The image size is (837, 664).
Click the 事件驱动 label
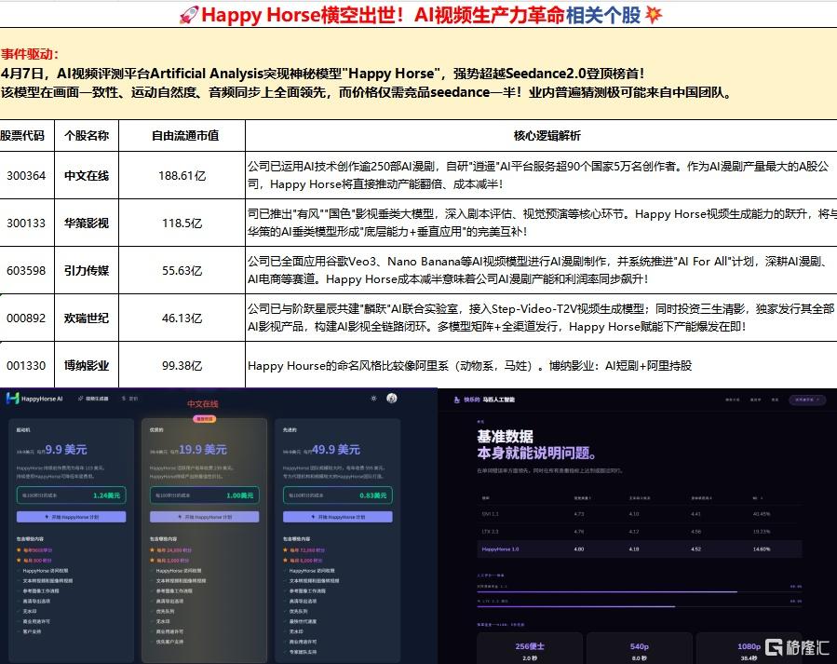(x=30, y=54)
